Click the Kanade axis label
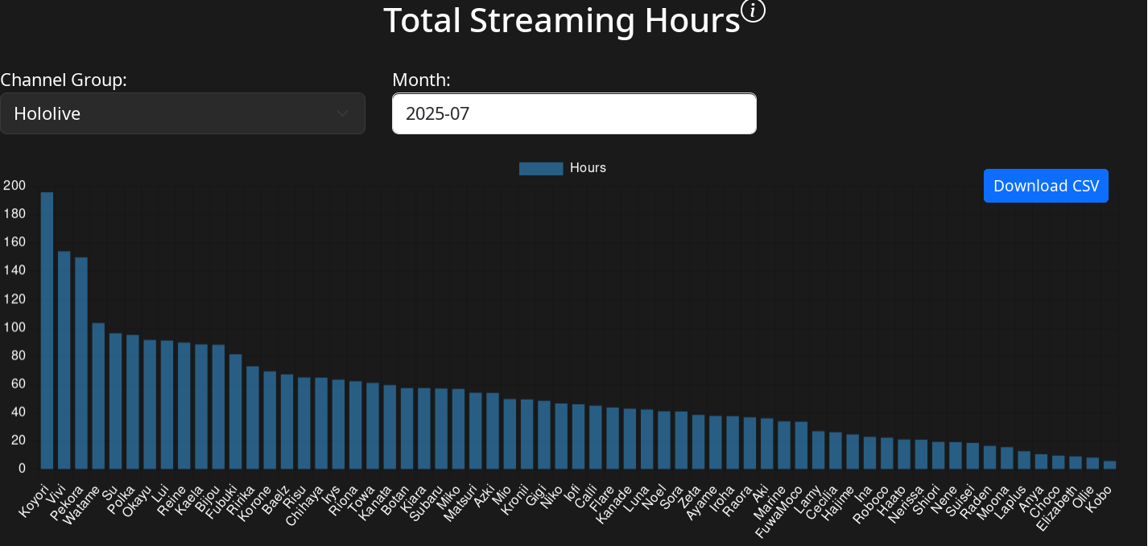1148x546 pixels. (614, 503)
